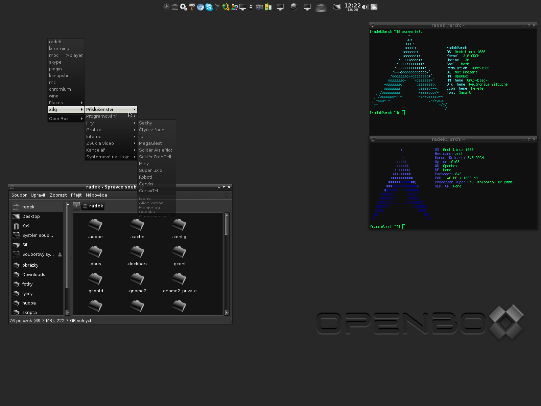Open the Soubor menu

pos(19,195)
